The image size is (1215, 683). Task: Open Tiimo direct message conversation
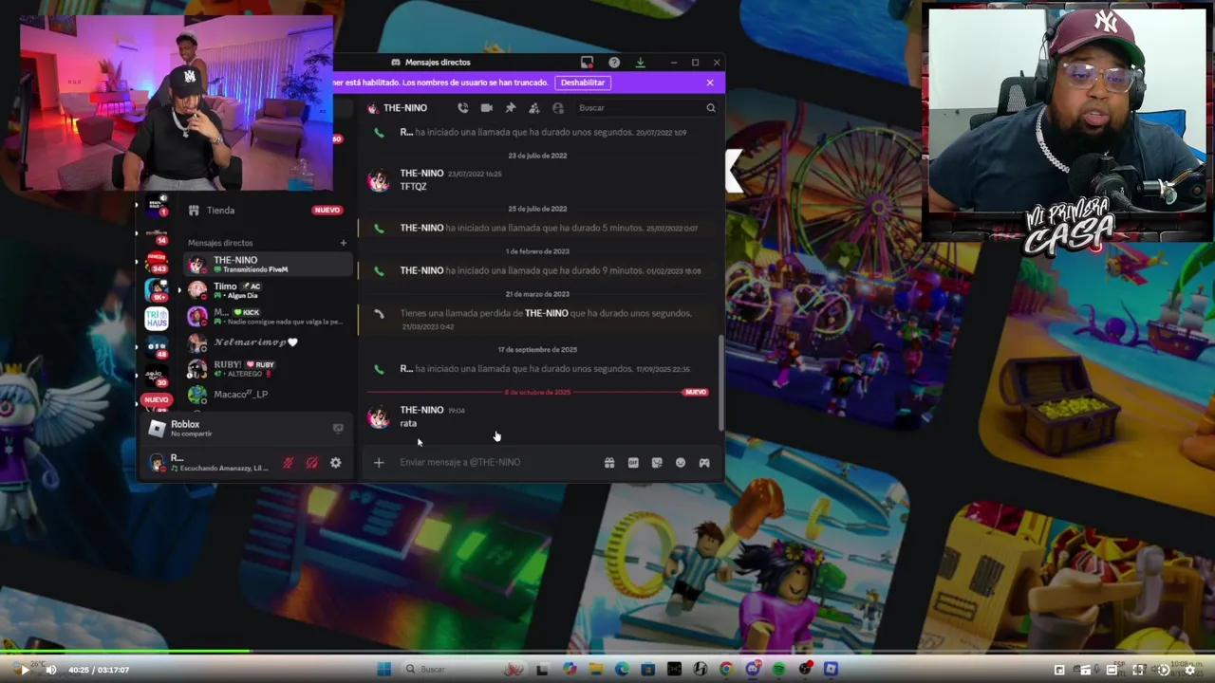click(x=268, y=290)
